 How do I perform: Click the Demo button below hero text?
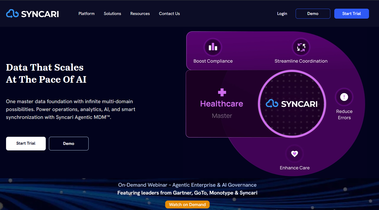pyautogui.click(x=69, y=144)
